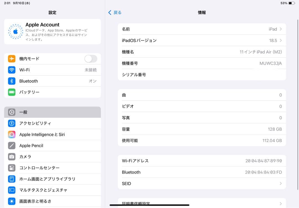This screenshot has height=208, width=299.
Task: Tap the 戻る back button
Action: pos(115,12)
